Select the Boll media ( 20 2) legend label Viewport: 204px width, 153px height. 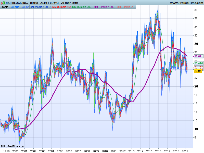click(41, 7)
